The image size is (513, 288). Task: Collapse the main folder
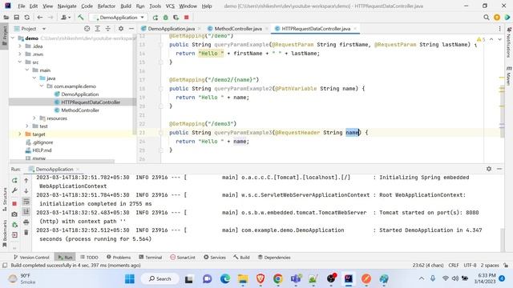pyautogui.click(x=27, y=70)
